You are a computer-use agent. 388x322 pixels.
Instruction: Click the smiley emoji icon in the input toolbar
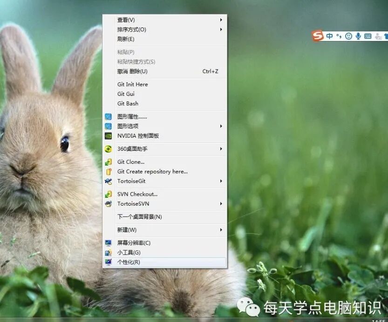[x=348, y=36]
